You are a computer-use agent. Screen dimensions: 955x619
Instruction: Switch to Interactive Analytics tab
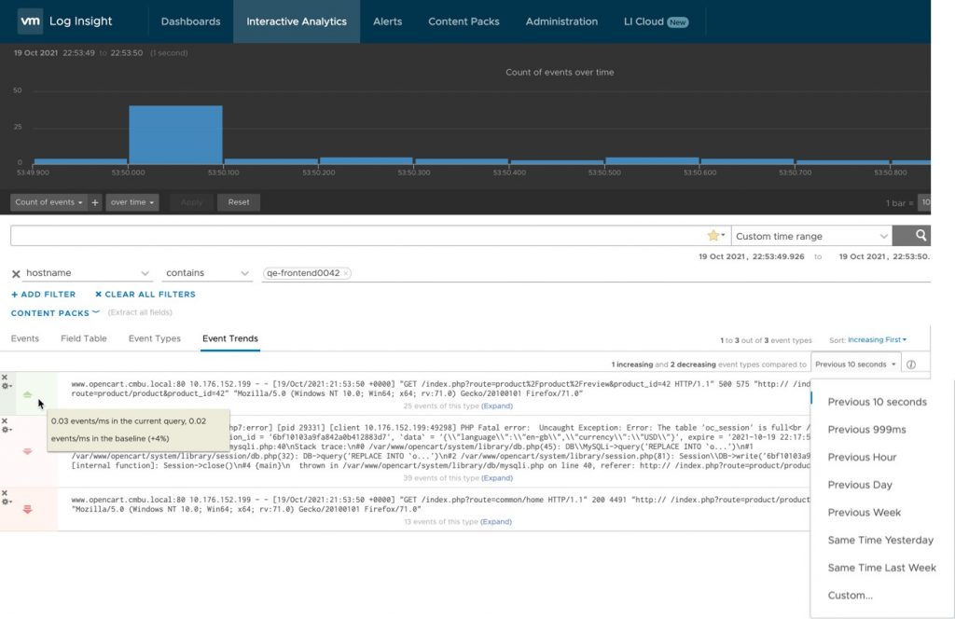click(x=297, y=21)
